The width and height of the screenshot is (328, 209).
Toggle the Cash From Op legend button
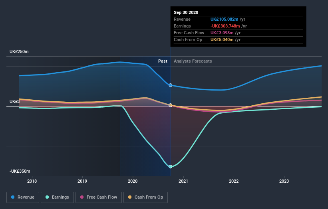point(145,197)
